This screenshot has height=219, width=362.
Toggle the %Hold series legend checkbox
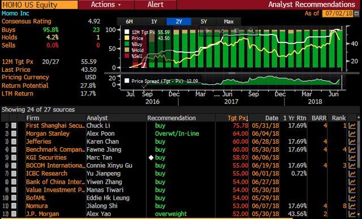(127, 50)
